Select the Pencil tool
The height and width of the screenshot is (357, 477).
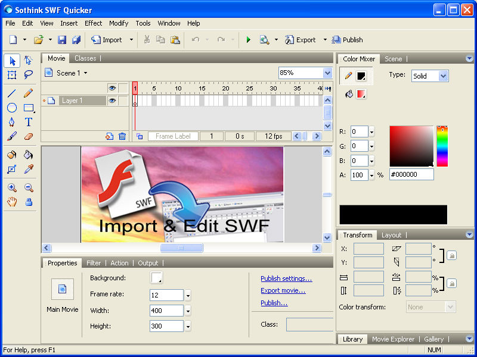coord(28,93)
